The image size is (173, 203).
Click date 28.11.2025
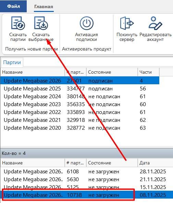(x=153, y=172)
